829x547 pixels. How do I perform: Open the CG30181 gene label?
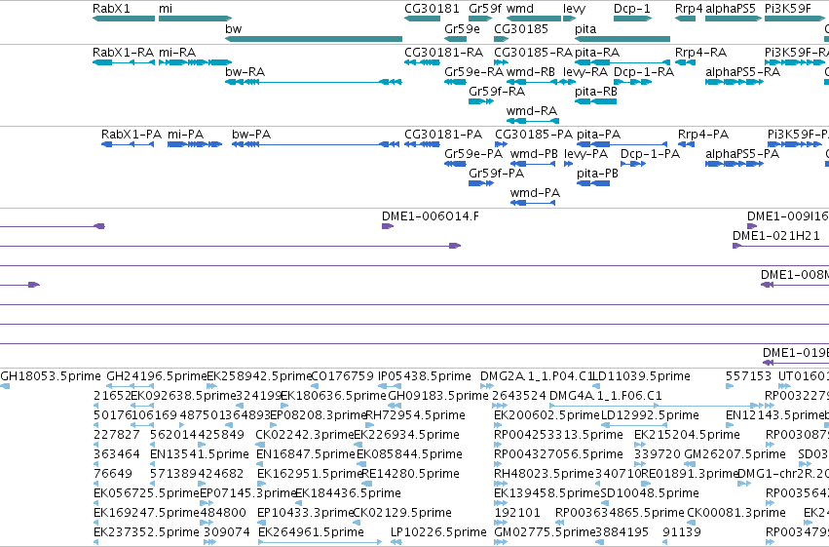point(432,9)
